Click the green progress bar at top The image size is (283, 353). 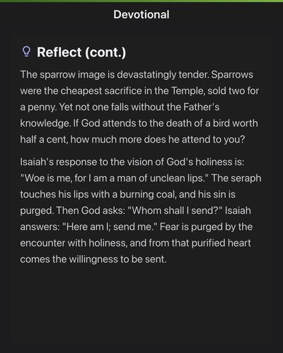tap(141, 1)
